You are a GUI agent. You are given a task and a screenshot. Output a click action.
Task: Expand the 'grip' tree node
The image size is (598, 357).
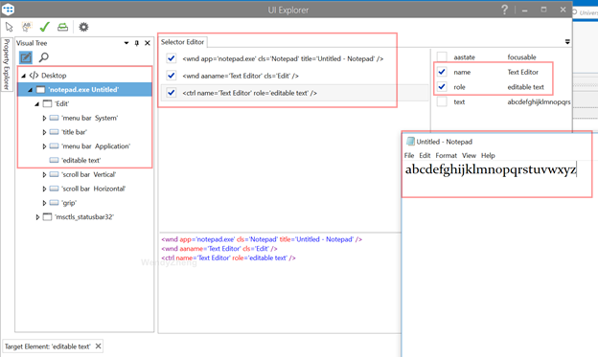pyautogui.click(x=44, y=203)
